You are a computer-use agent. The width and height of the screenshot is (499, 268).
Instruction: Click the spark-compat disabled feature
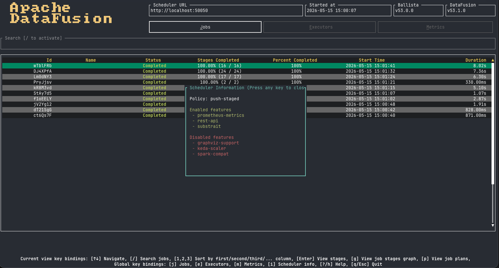(213, 154)
